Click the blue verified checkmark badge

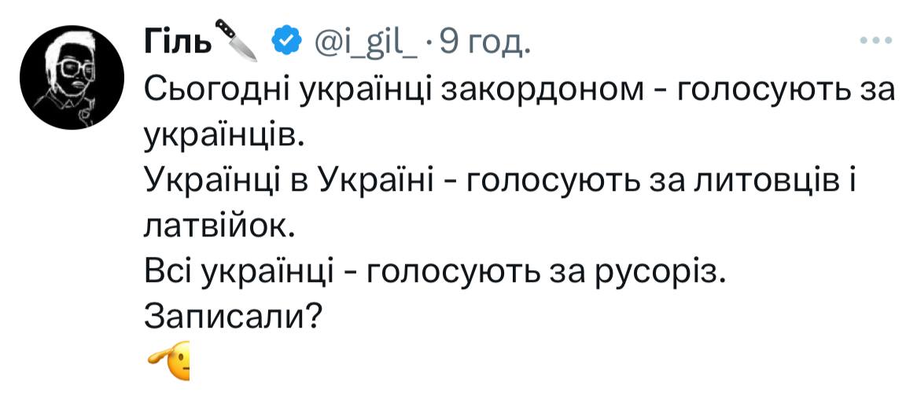(286, 41)
